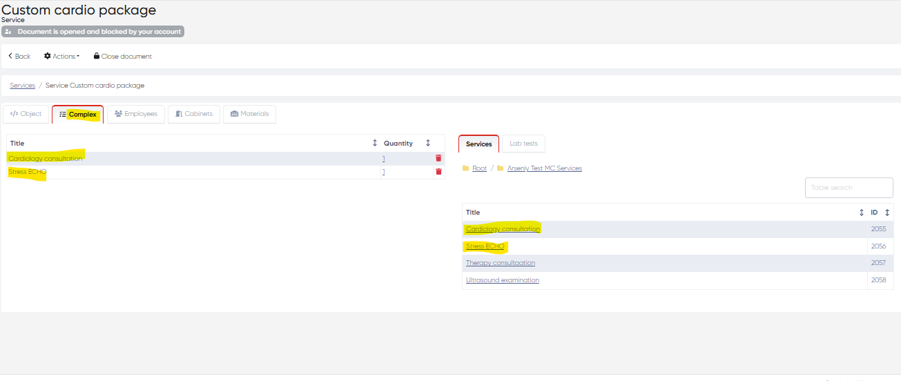The width and height of the screenshot is (901, 381).
Task: Sort left table by Title arrows
Action: (375, 144)
